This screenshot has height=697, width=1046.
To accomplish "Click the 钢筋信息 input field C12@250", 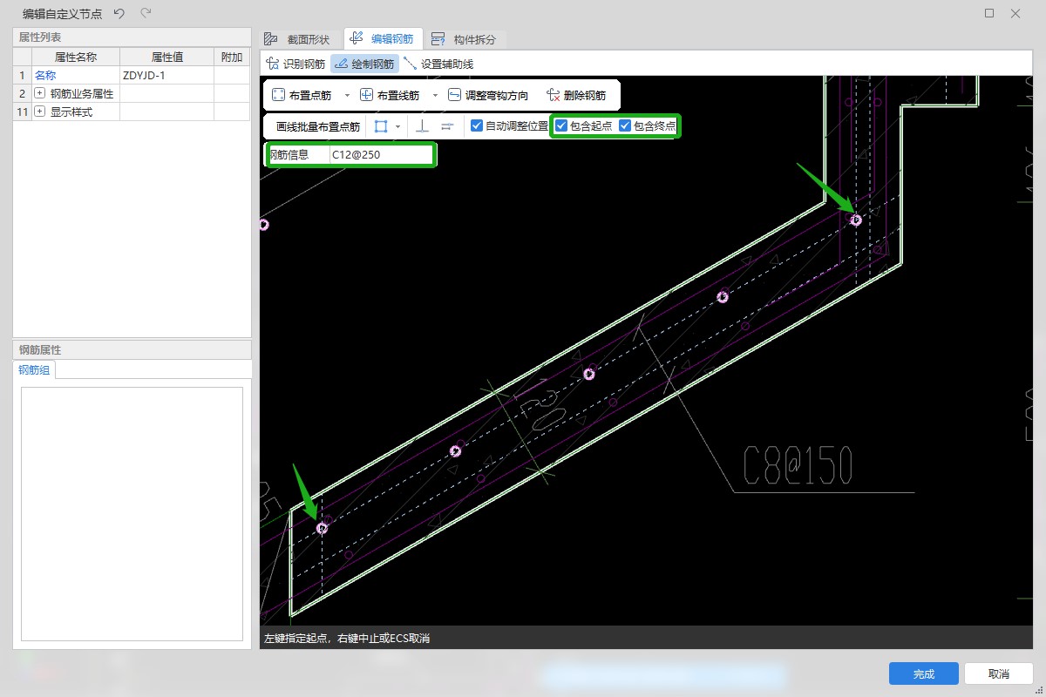I will pos(381,155).
